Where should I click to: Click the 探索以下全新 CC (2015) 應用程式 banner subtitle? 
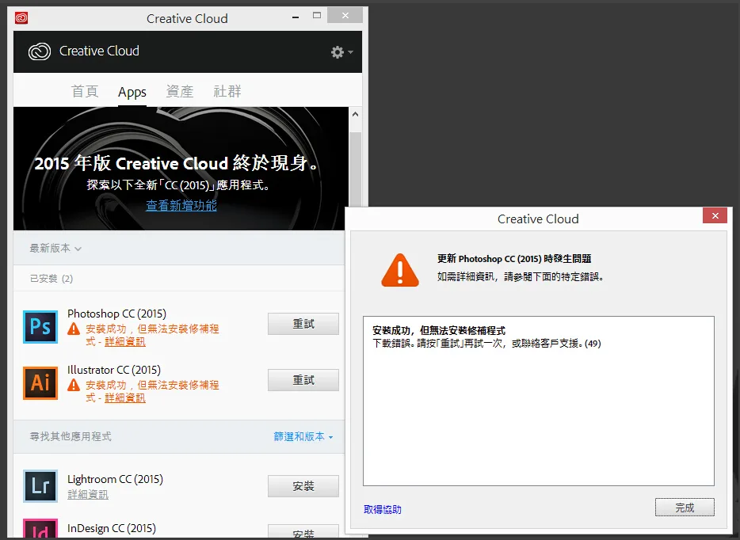point(178,185)
